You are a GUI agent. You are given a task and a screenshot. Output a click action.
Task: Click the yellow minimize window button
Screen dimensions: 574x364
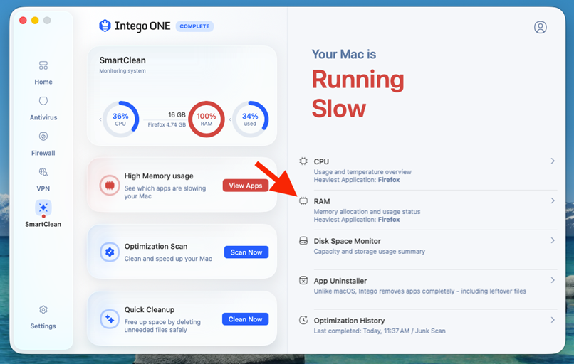(35, 21)
